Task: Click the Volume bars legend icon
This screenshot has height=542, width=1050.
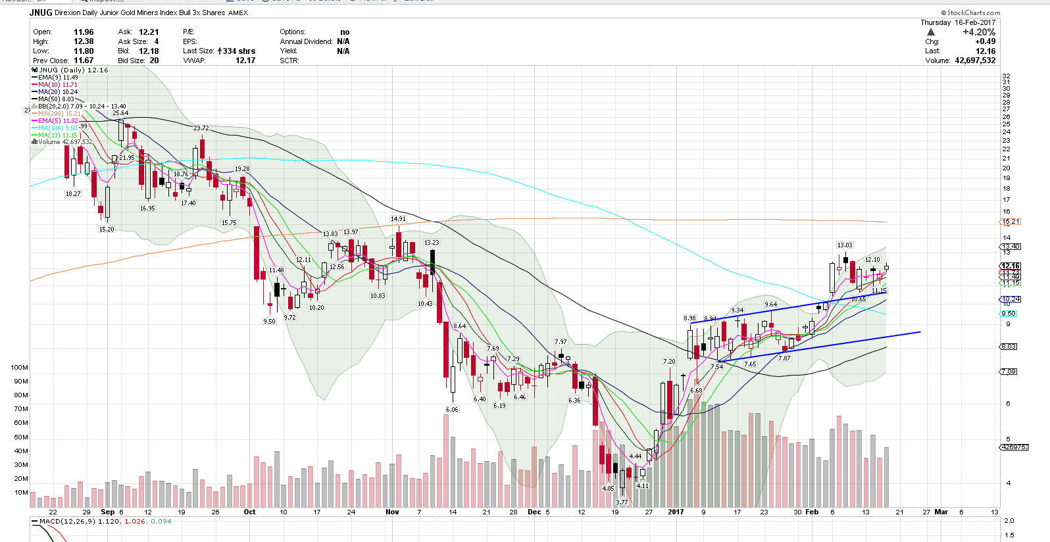Action: pos(34,142)
